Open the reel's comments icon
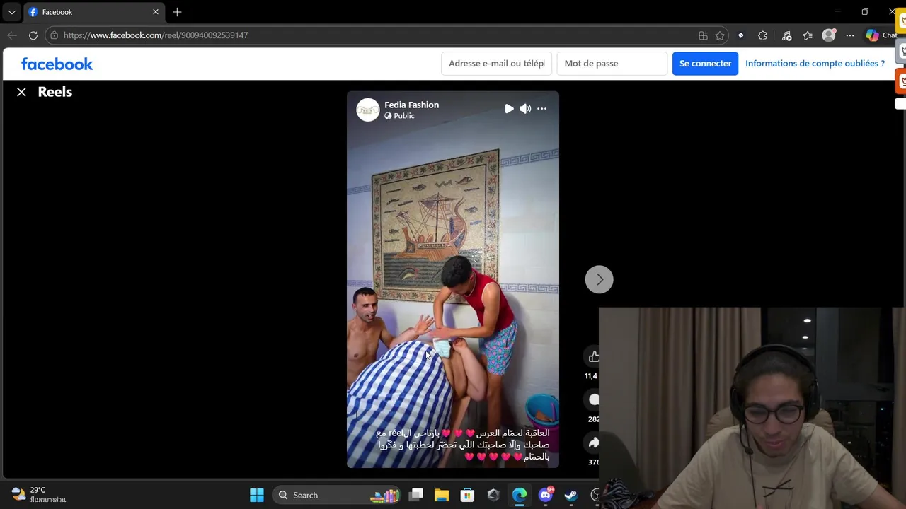Viewport: 906px width, 509px height. pos(593,400)
